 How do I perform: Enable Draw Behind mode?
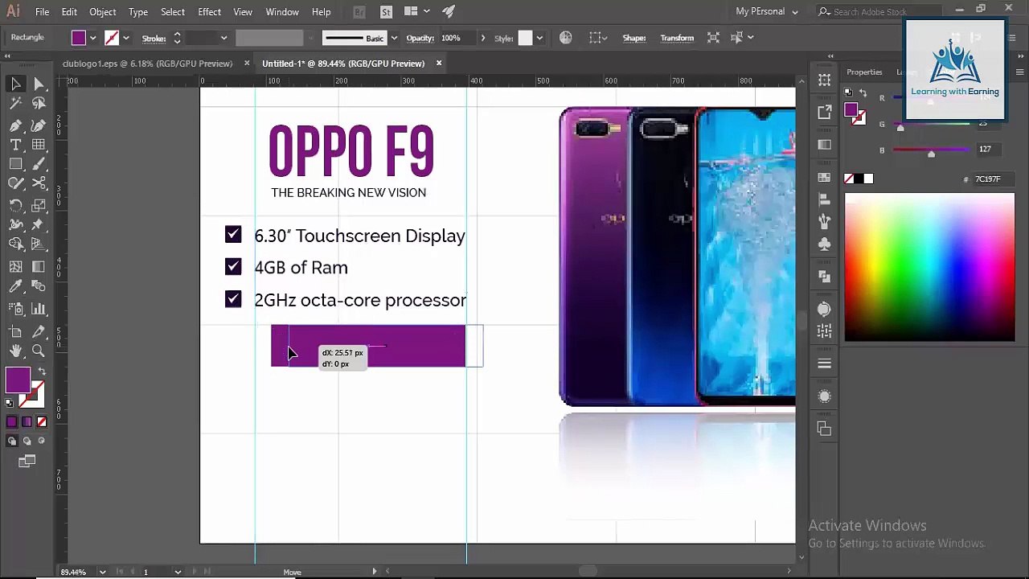pyautogui.click(x=27, y=441)
